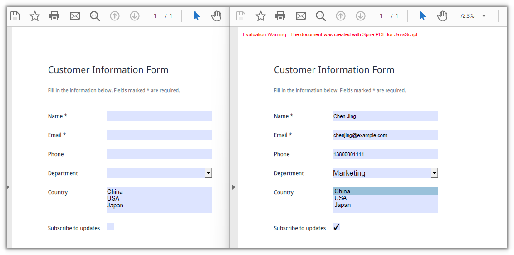Click page number box in right viewer

pyautogui.click(x=381, y=16)
